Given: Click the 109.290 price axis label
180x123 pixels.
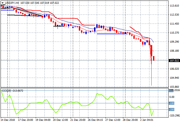Looking at the screenshot, I should [x=174, y=42].
